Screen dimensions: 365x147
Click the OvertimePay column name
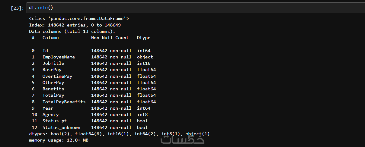[57, 76]
